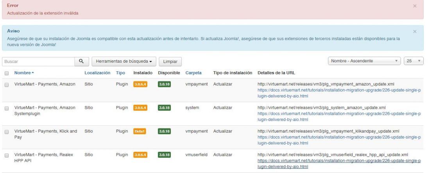Sort by Tipo column header
430x173 pixels.
(120, 73)
